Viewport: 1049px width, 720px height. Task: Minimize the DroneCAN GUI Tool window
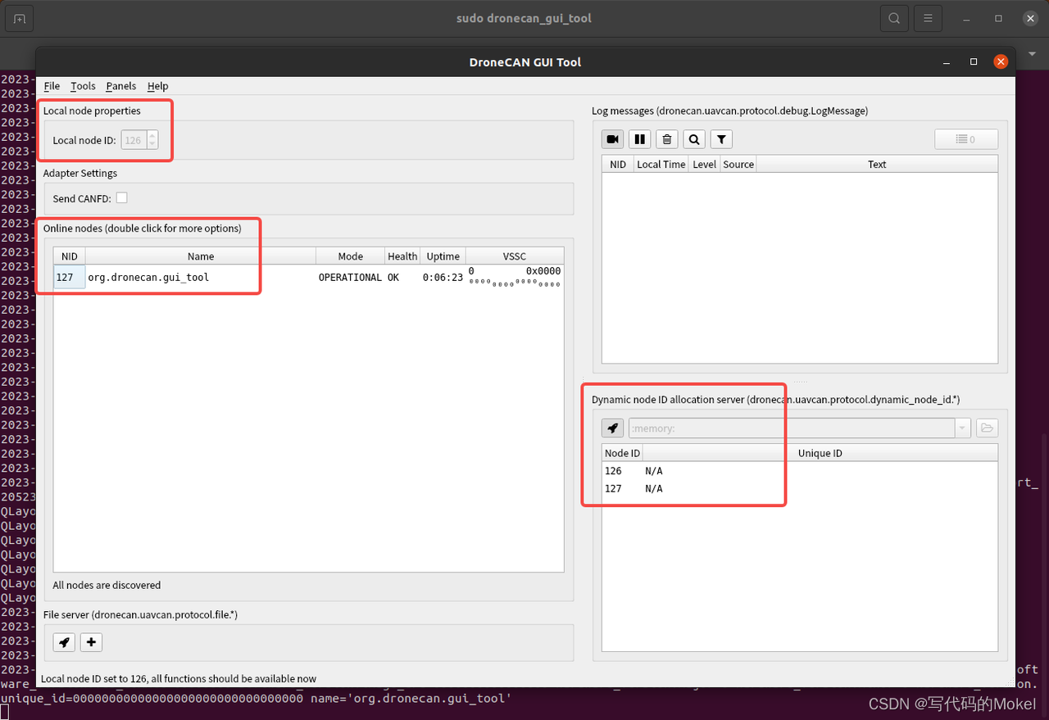(947, 61)
